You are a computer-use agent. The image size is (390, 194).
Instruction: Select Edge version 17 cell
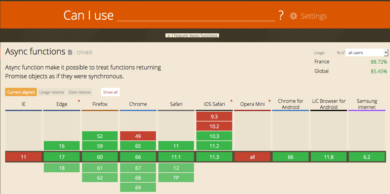[62, 157]
